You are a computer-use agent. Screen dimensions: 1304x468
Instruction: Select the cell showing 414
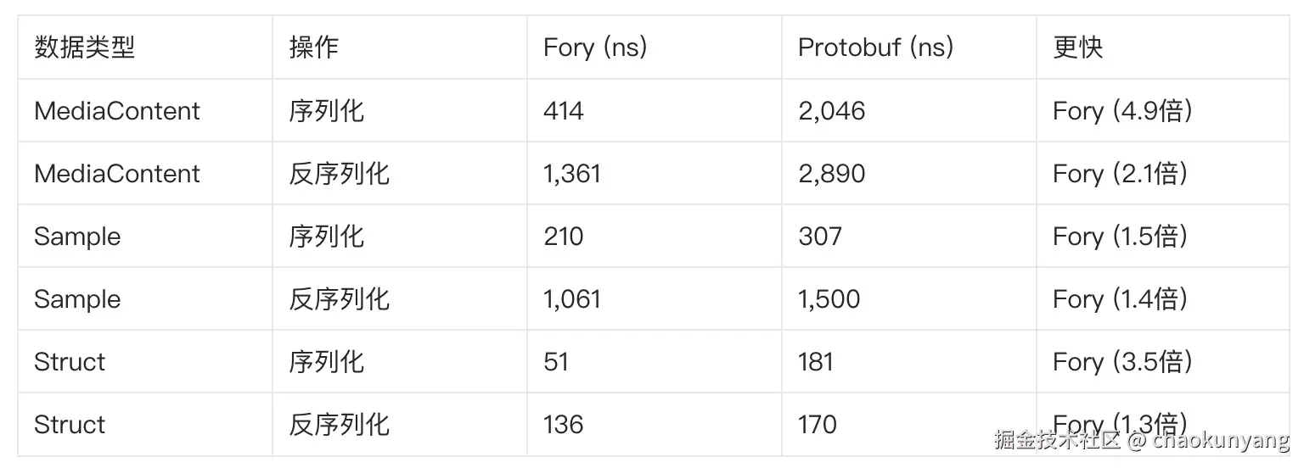pos(564,111)
